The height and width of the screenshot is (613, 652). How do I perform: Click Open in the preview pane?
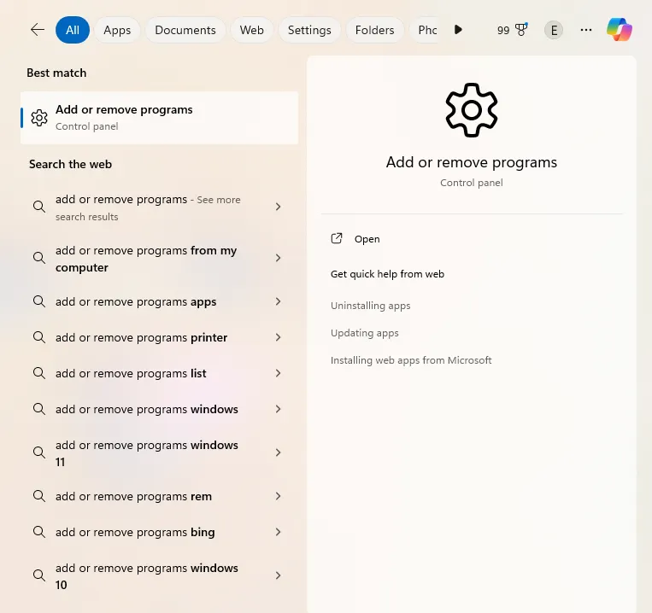pyautogui.click(x=367, y=239)
